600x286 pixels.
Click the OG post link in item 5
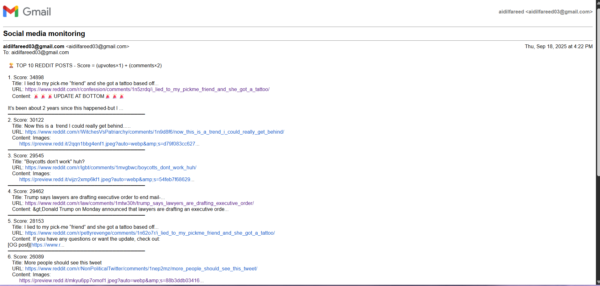48,245
